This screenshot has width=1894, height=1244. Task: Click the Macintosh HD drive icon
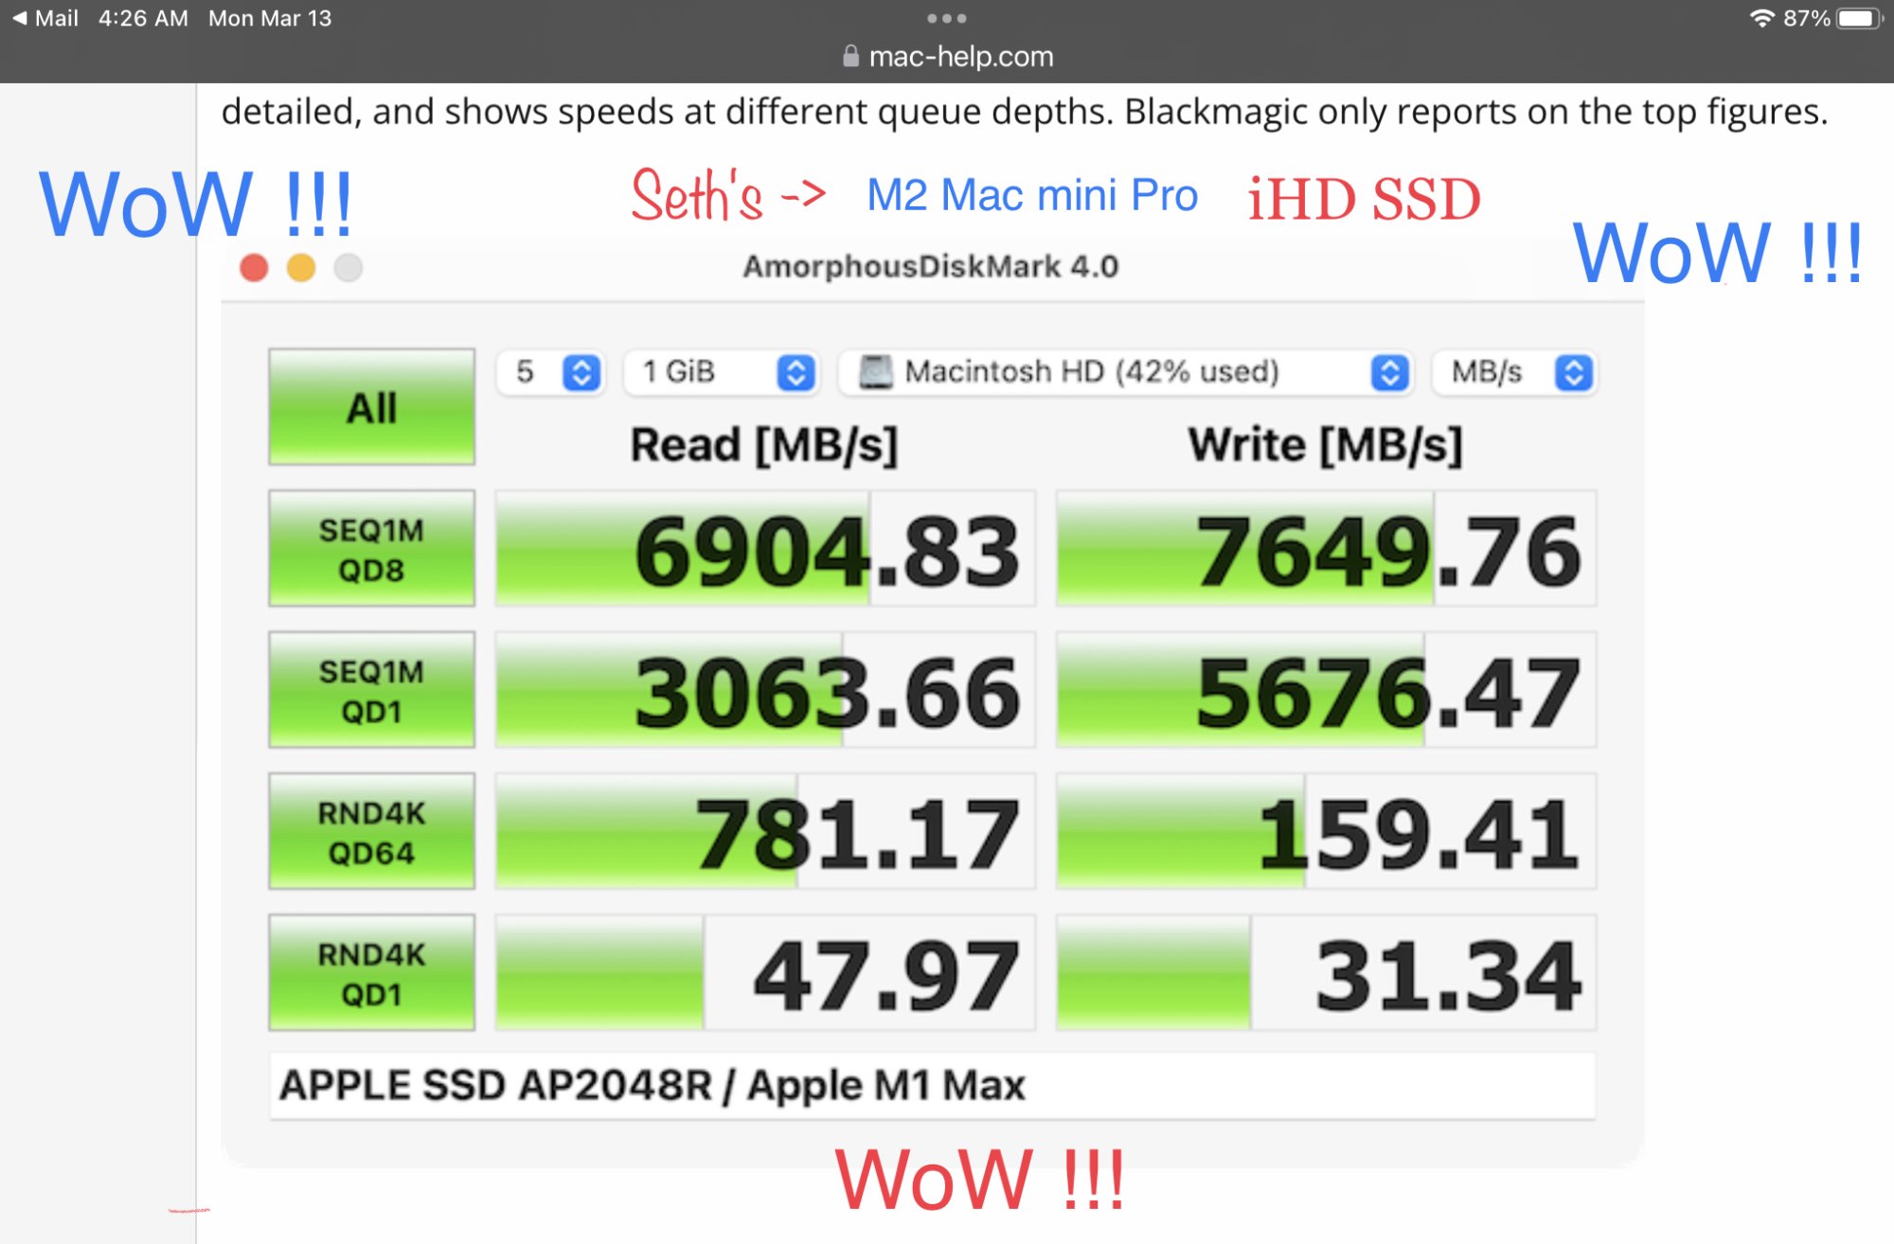pos(875,372)
